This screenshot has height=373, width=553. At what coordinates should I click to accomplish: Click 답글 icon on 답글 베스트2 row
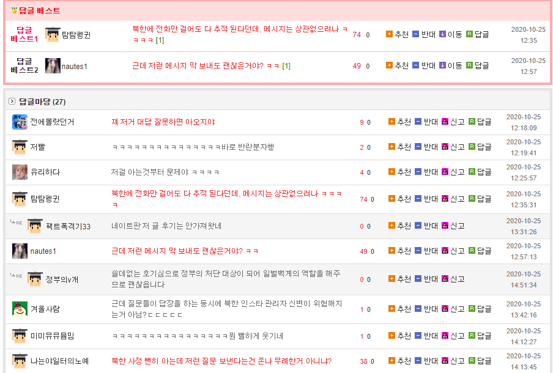[x=469, y=65]
